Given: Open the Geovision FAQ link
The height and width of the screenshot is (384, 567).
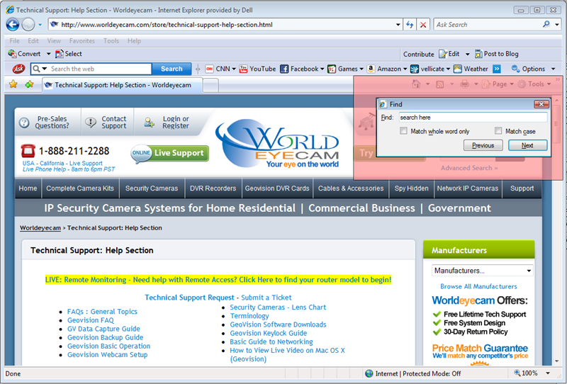Looking at the screenshot, I should [x=91, y=320].
